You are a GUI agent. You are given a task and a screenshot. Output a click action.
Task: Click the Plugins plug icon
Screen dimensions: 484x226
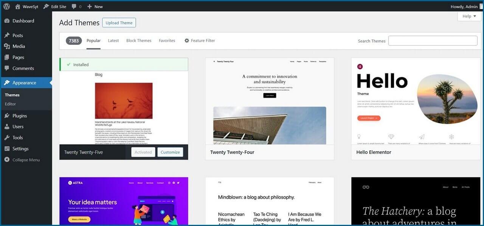(7, 116)
